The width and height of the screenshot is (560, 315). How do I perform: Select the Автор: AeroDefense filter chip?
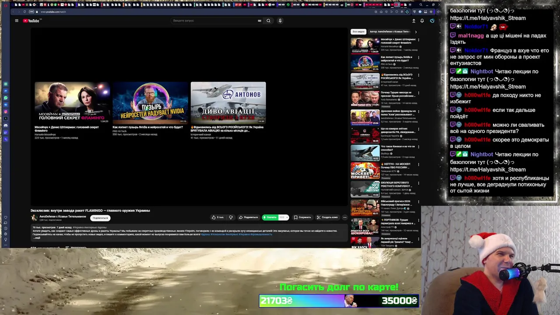389,31
